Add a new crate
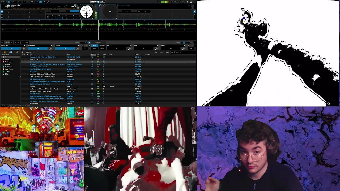This screenshot has height=191, width=340. (5, 52)
